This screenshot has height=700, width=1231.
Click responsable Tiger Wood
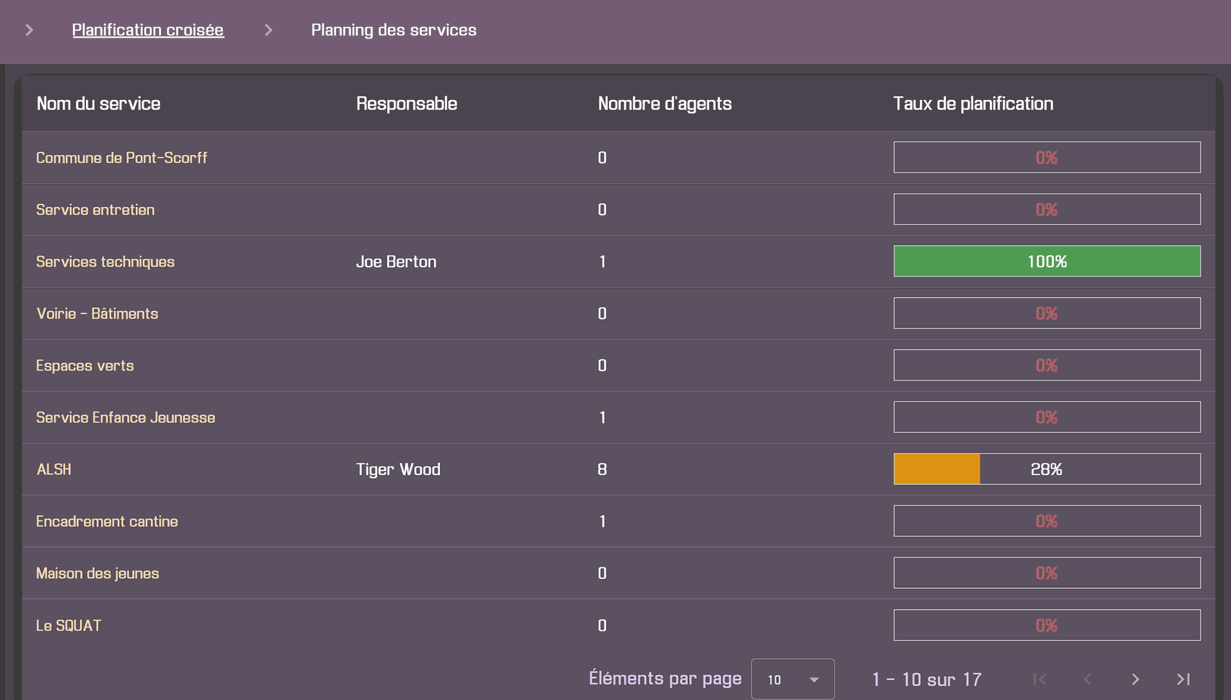(398, 469)
